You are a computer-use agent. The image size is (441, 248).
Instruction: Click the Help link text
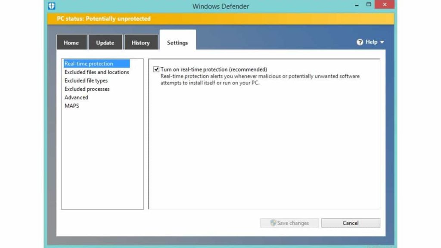(372, 42)
